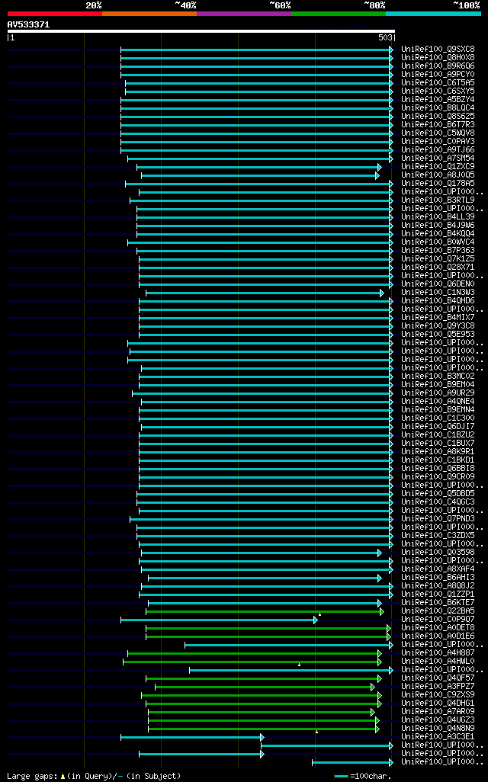The height and width of the screenshot is (782, 488).
Task: Click the UniRef100_Q6DJI7 label
Action: pos(438,427)
